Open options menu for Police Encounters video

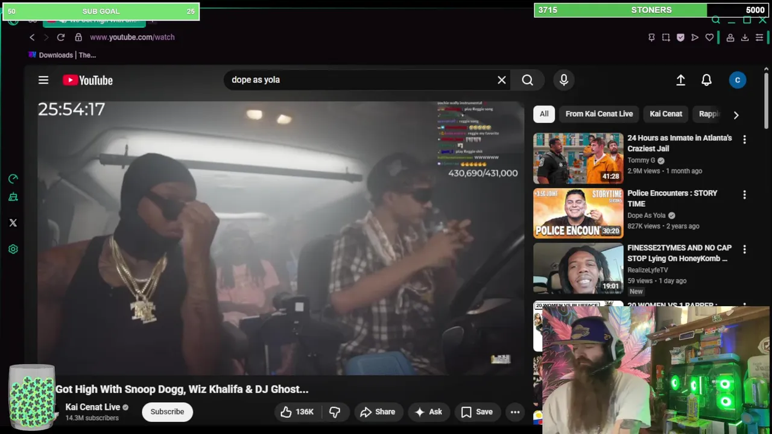(744, 195)
